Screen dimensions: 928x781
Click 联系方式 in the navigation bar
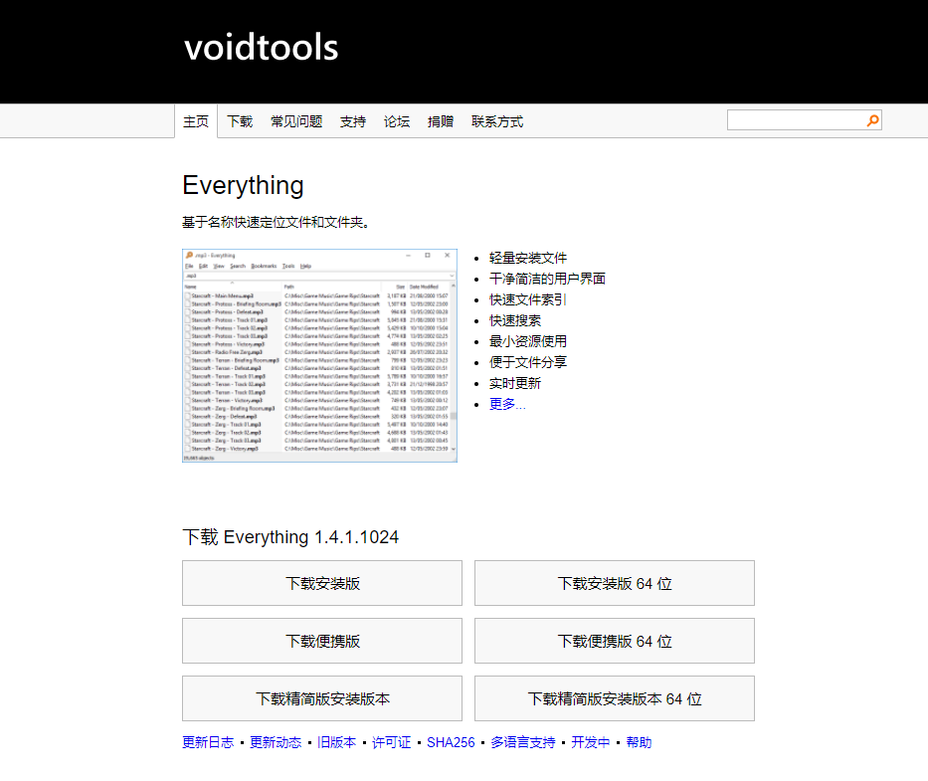coord(497,121)
